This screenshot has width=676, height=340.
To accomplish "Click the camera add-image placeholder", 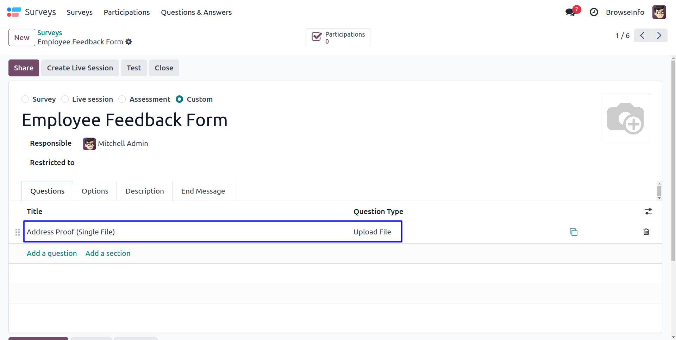I will click(x=625, y=118).
